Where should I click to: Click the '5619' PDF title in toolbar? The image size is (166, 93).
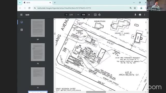[x=27, y=15]
